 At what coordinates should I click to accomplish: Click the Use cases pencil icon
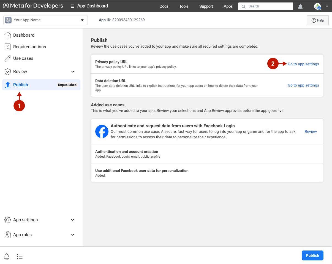coord(8,58)
